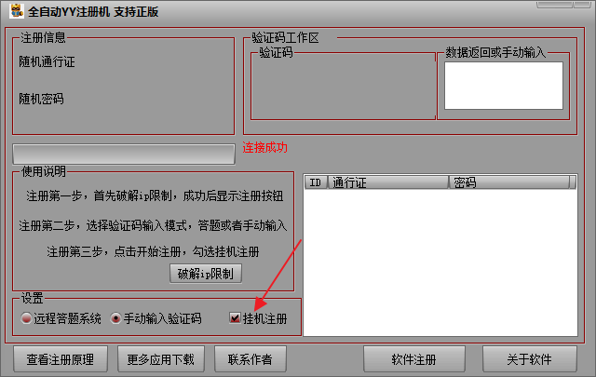Click the 联系作者 button
Image resolution: width=596 pixels, height=377 pixels.
pos(251,359)
